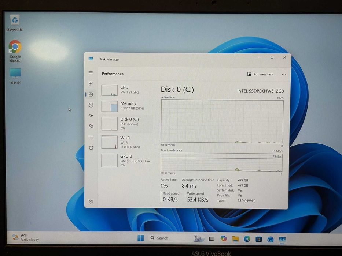Select the Disk 0 (C:) performance entry
The image size is (342, 256).
pos(126,124)
